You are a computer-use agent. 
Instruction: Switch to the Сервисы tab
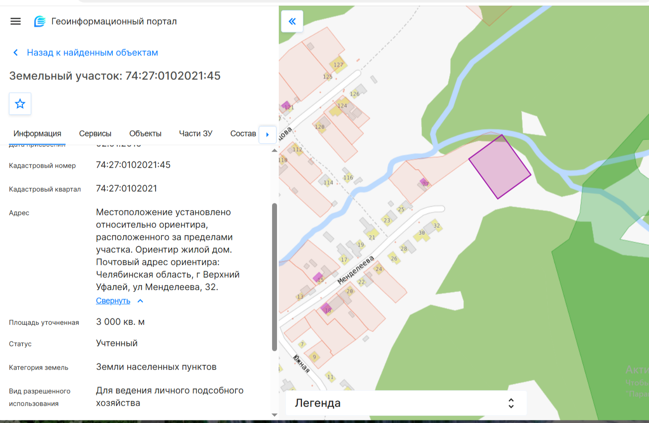pos(95,134)
